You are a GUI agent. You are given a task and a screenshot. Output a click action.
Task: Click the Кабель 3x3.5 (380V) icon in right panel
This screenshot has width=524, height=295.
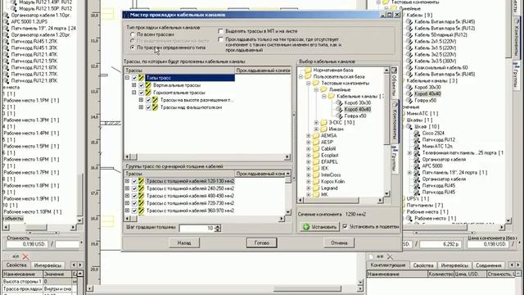[409, 61]
